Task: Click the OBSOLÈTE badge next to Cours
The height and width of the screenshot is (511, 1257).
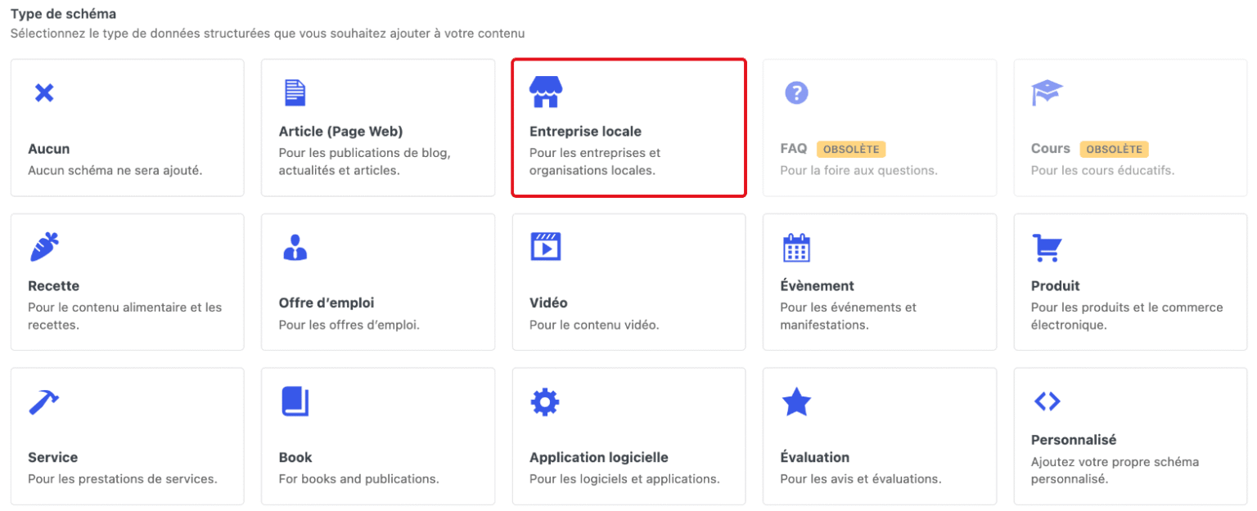Action: point(1115,150)
